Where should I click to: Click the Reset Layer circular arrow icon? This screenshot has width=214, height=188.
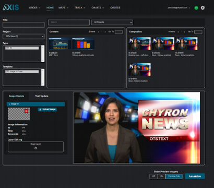(x=35, y=148)
